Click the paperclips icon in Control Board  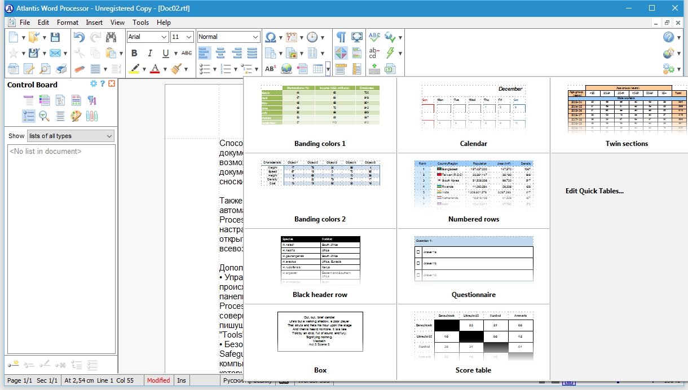pyautogui.click(x=92, y=116)
